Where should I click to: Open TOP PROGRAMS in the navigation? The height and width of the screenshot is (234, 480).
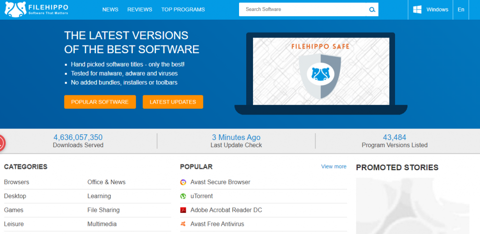pyautogui.click(x=183, y=10)
